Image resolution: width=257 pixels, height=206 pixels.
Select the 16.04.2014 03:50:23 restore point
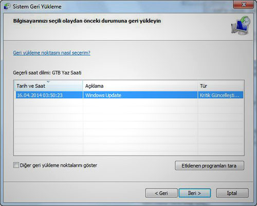(x=130, y=95)
